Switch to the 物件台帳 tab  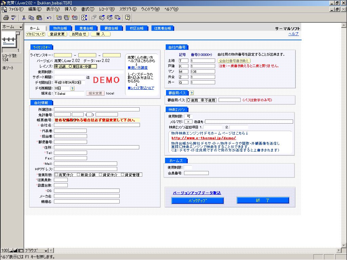[x=60, y=28]
